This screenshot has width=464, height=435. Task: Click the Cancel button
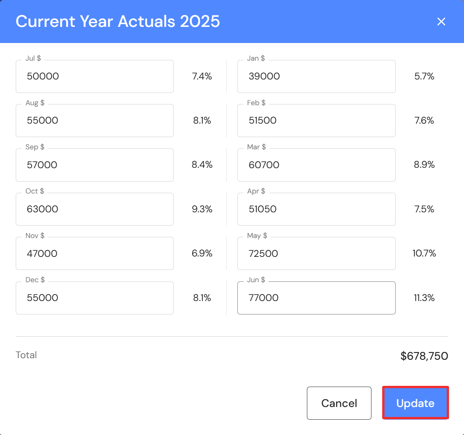[x=339, y=403]
